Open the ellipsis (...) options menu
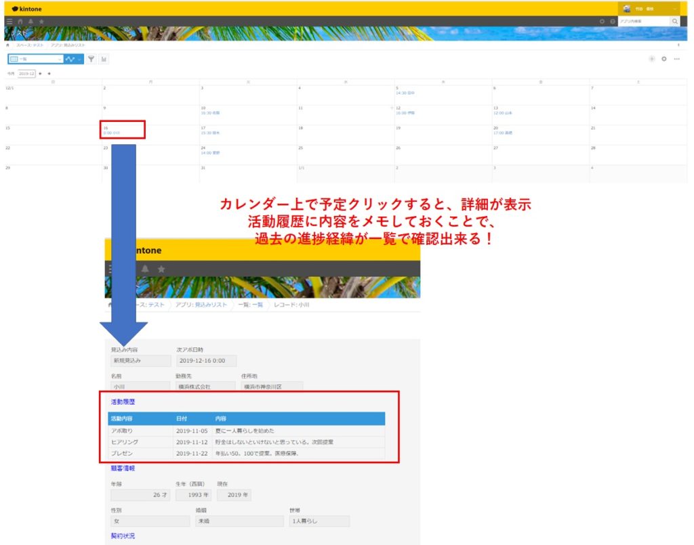The image size is (694, 545). point(677,59)
